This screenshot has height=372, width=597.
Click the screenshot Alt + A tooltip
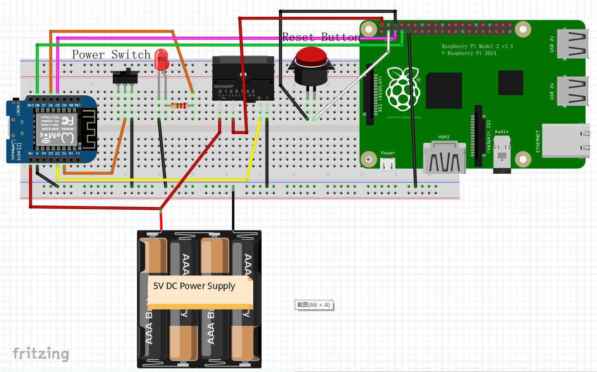pos(314,305)
